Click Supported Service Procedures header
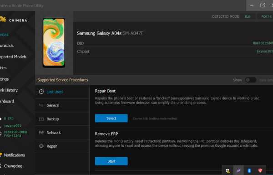The height and width of the screenshot is (175, 273). pos(63,80)
